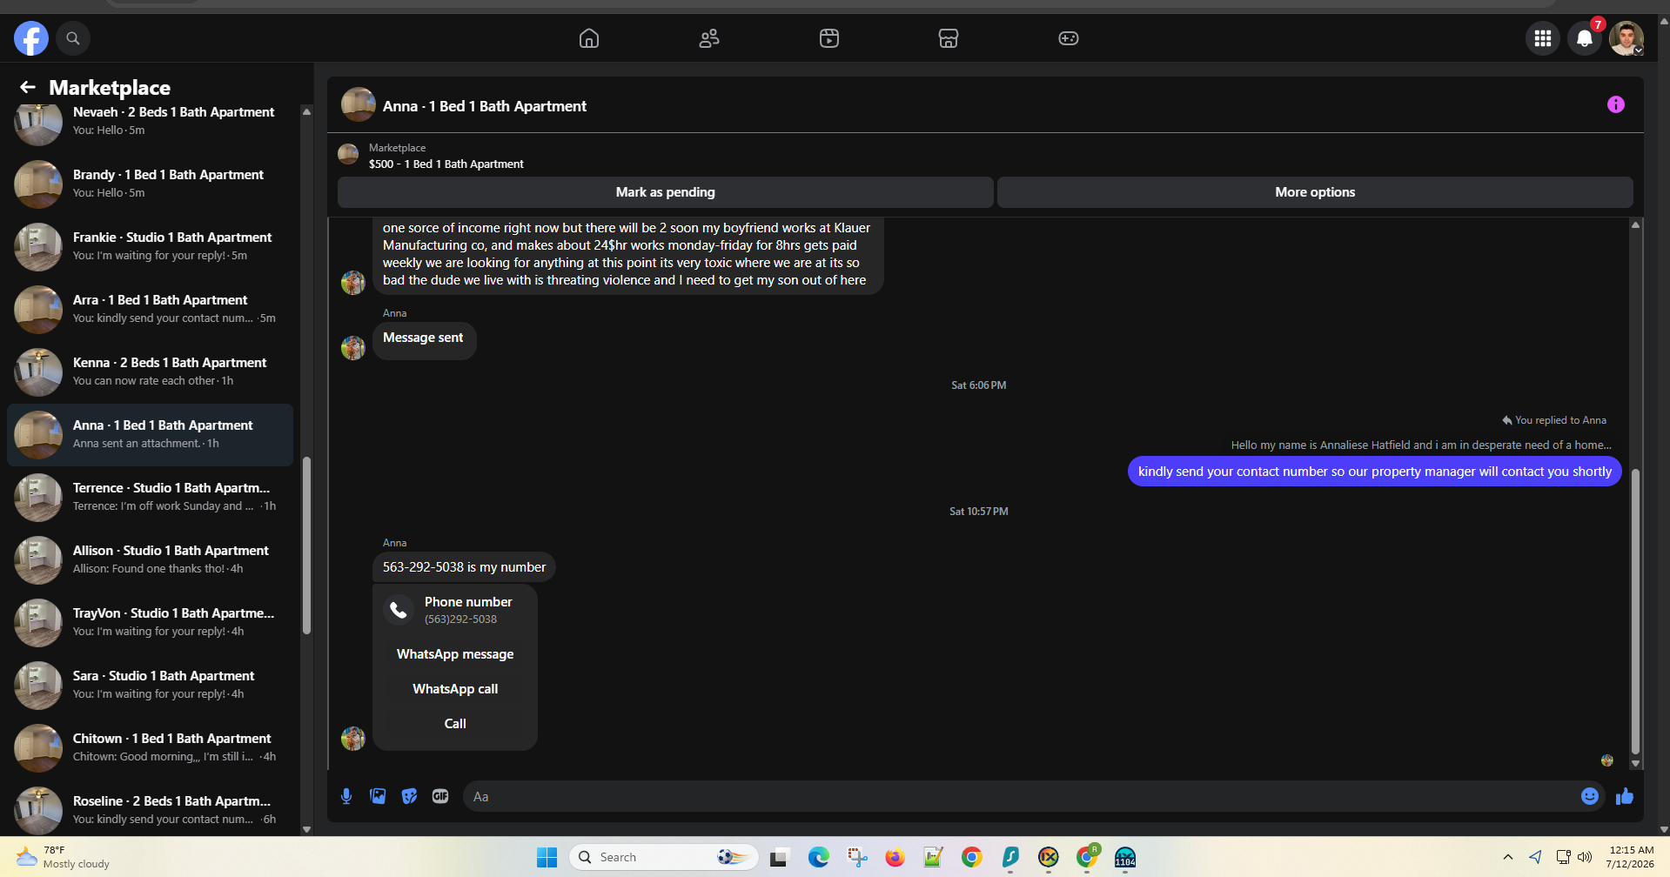Open Chitown 1 Bed 1 Bath chat
The width and height of the screenshot is (1670, 877).
[150, 747]
